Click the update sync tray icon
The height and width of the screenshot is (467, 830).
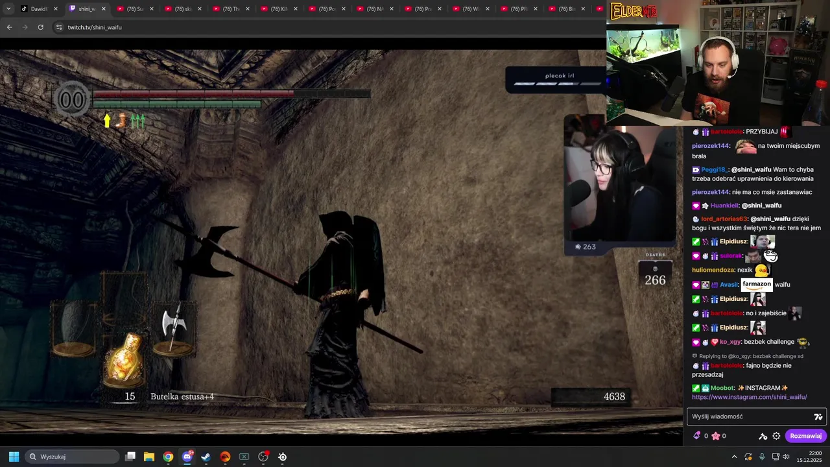pyautogui.click(x=748, y=457)
